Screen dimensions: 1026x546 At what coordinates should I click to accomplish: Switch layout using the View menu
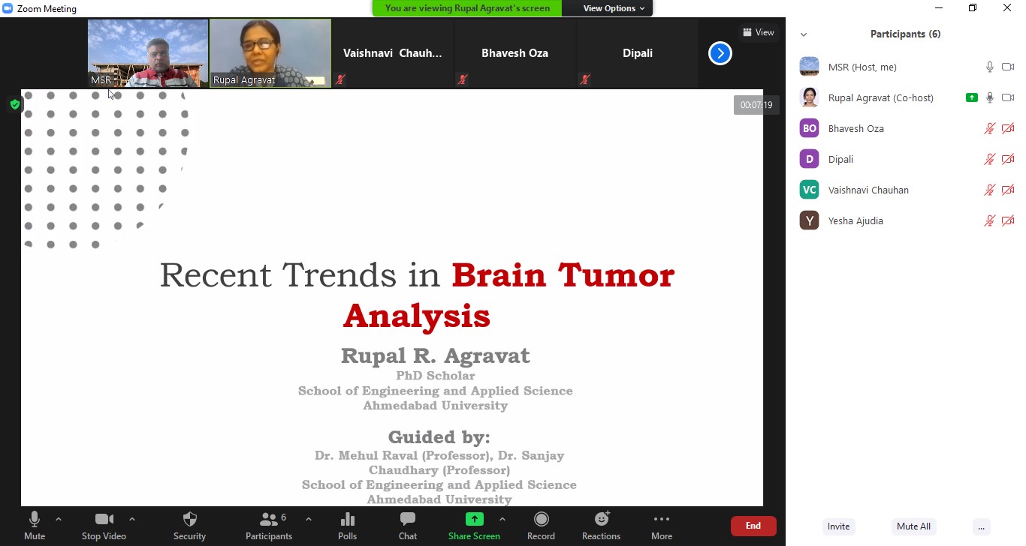758,32
